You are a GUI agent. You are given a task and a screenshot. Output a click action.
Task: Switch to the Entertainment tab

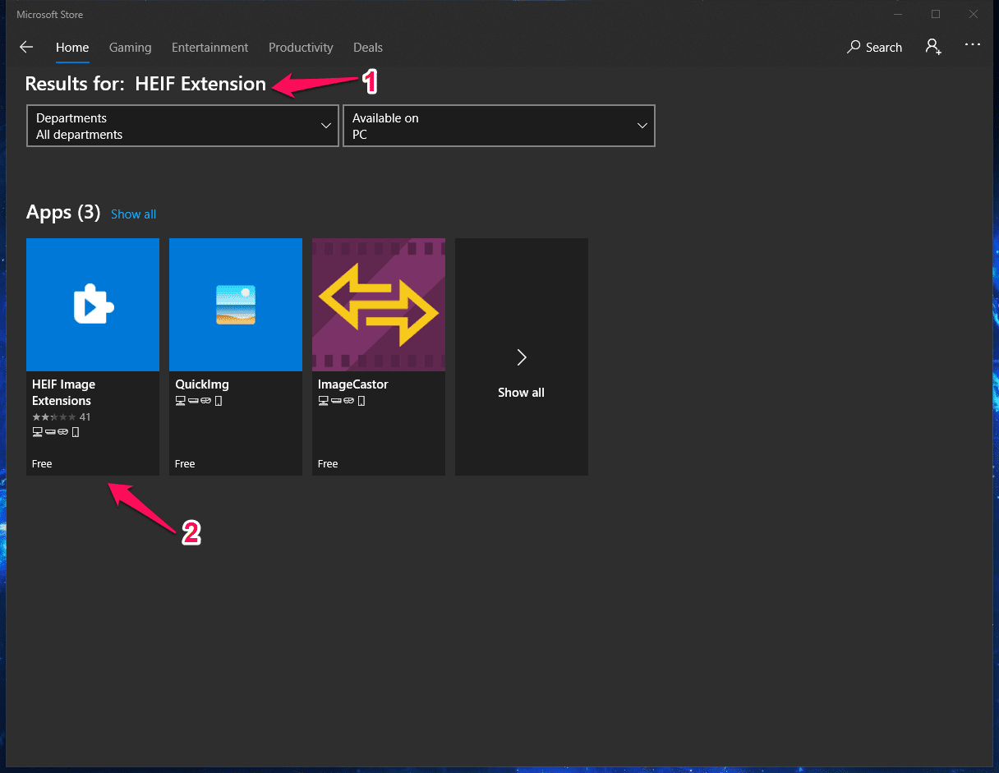tap(209, 47)
